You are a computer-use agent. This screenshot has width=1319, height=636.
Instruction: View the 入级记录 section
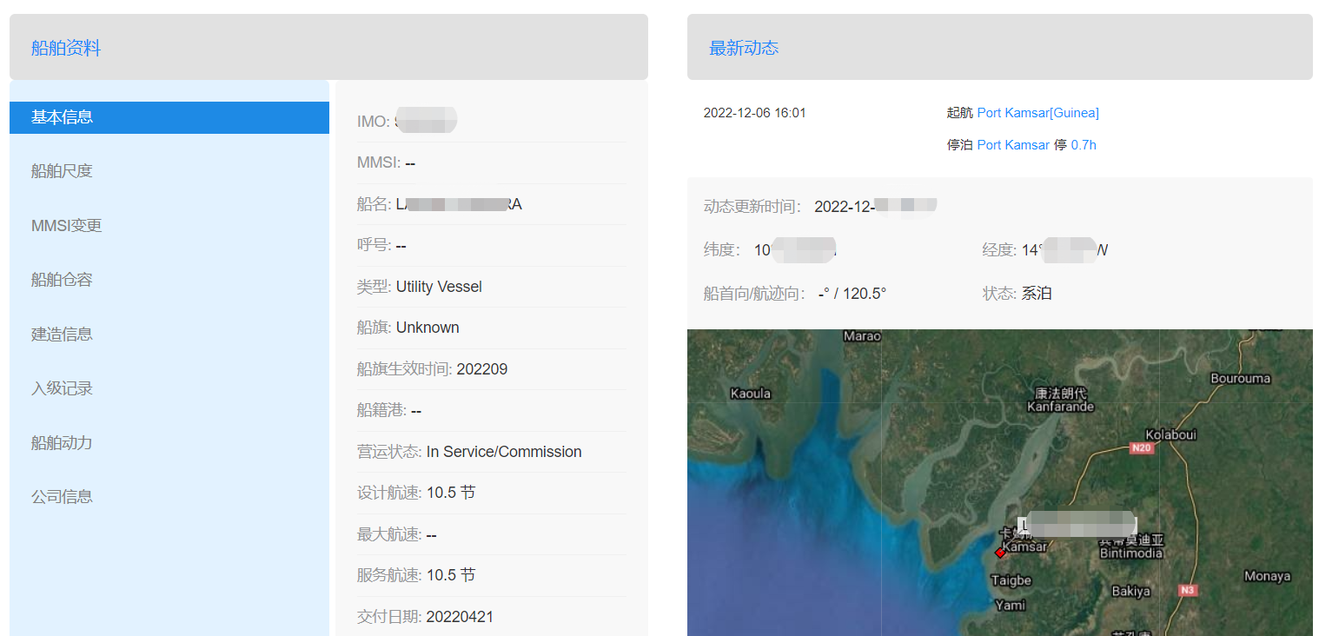(62, 388)
